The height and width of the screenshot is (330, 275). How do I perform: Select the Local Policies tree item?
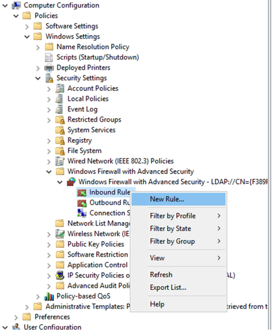[x=88, y=99]
